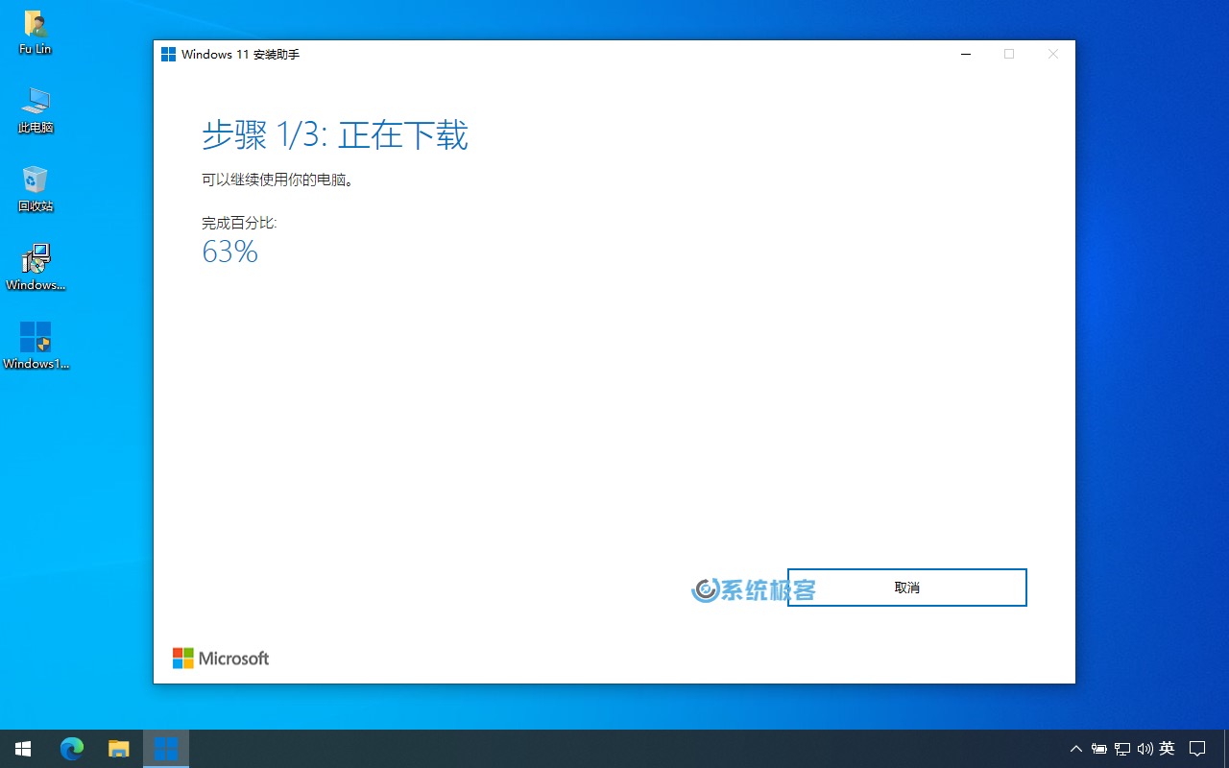Launch Microsoft Edge from the taskbar
This screenshot has height=768, width=1229.
point(72,749)
